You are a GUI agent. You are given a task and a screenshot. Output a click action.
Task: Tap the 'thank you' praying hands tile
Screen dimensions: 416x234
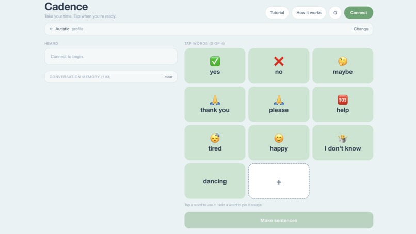pyautogui.click(x=215, y=104)
